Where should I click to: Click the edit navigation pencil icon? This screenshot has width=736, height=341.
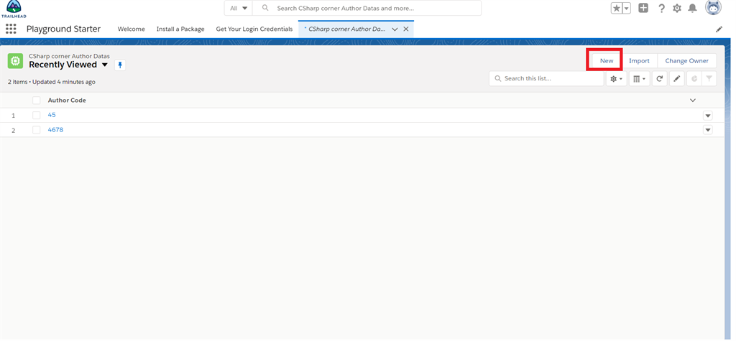pos(719,29)
